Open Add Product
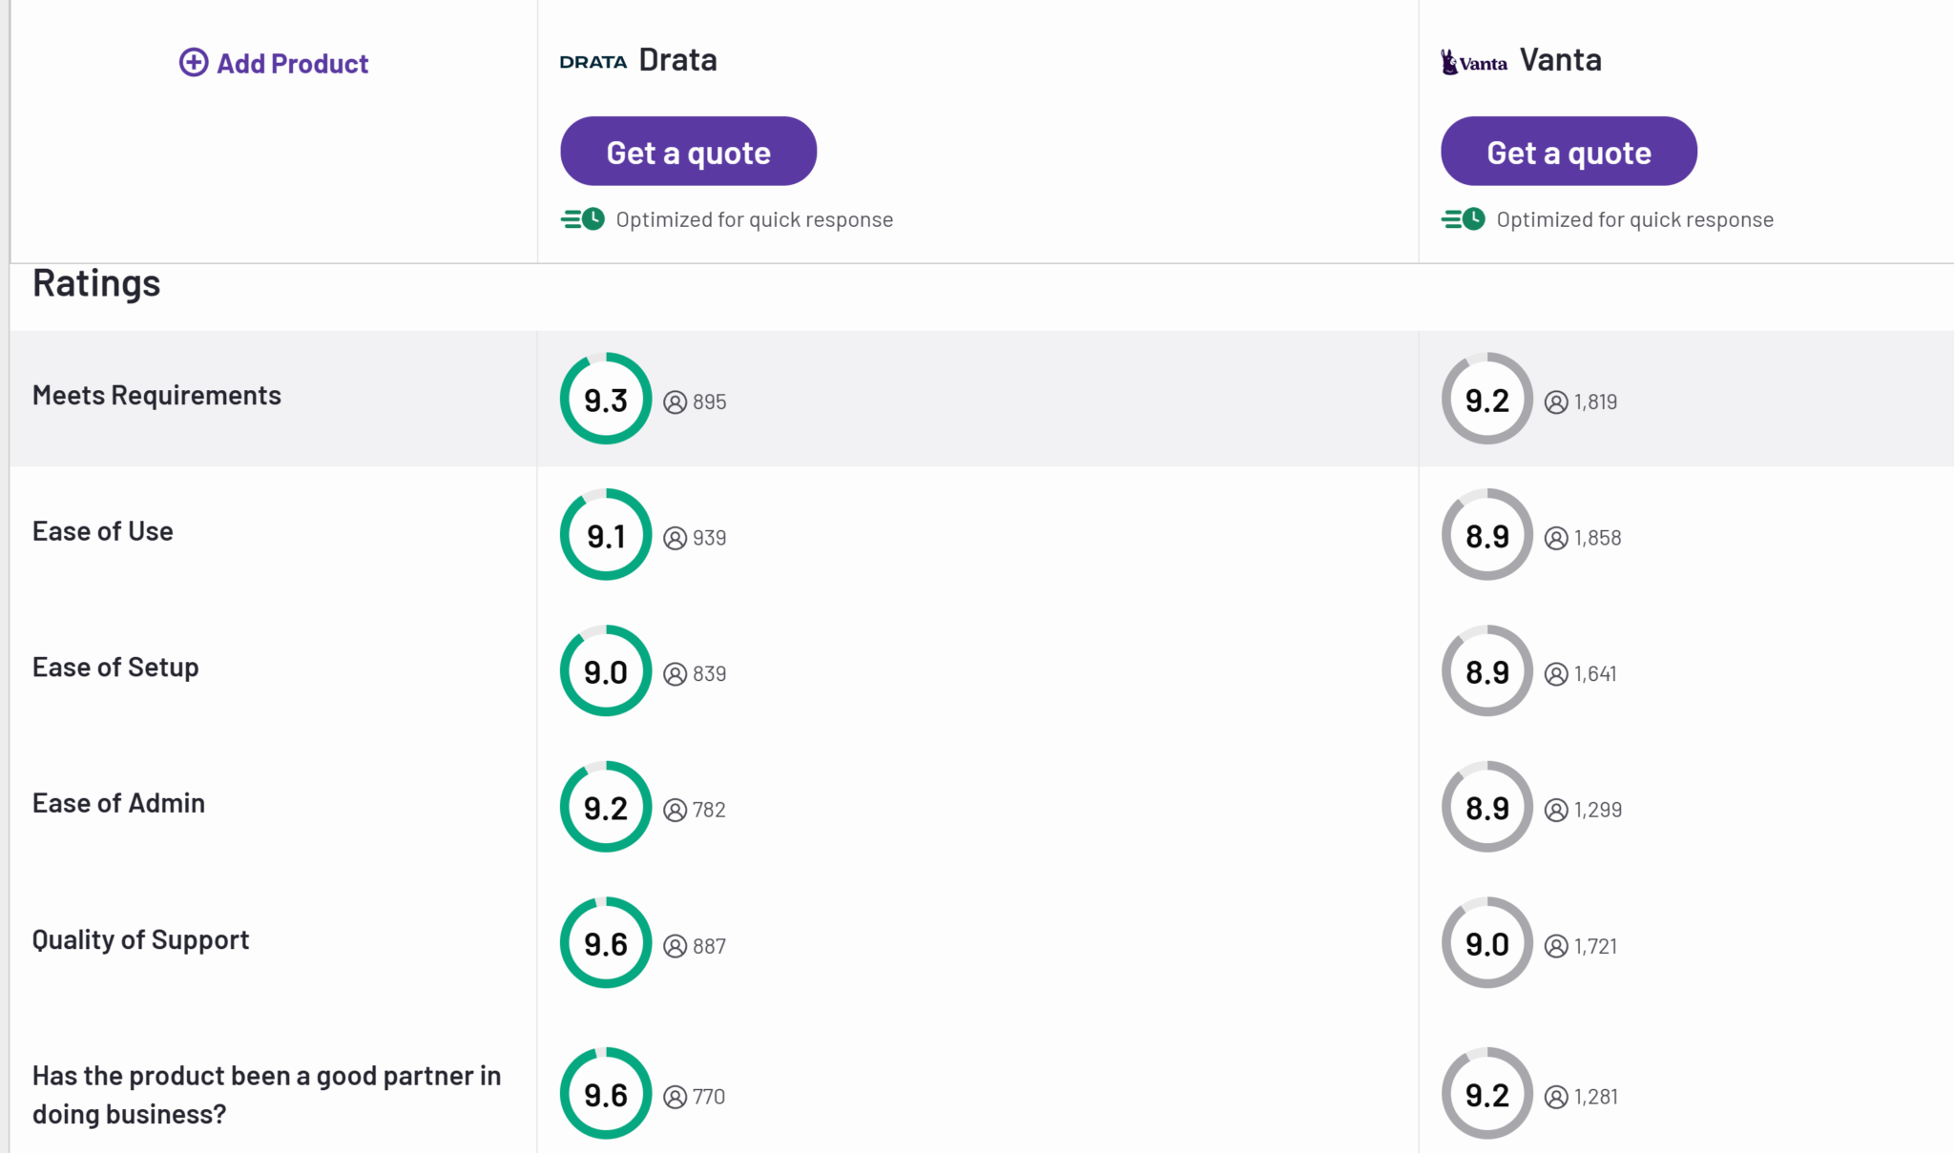1954x1153 pixels. 274,62
